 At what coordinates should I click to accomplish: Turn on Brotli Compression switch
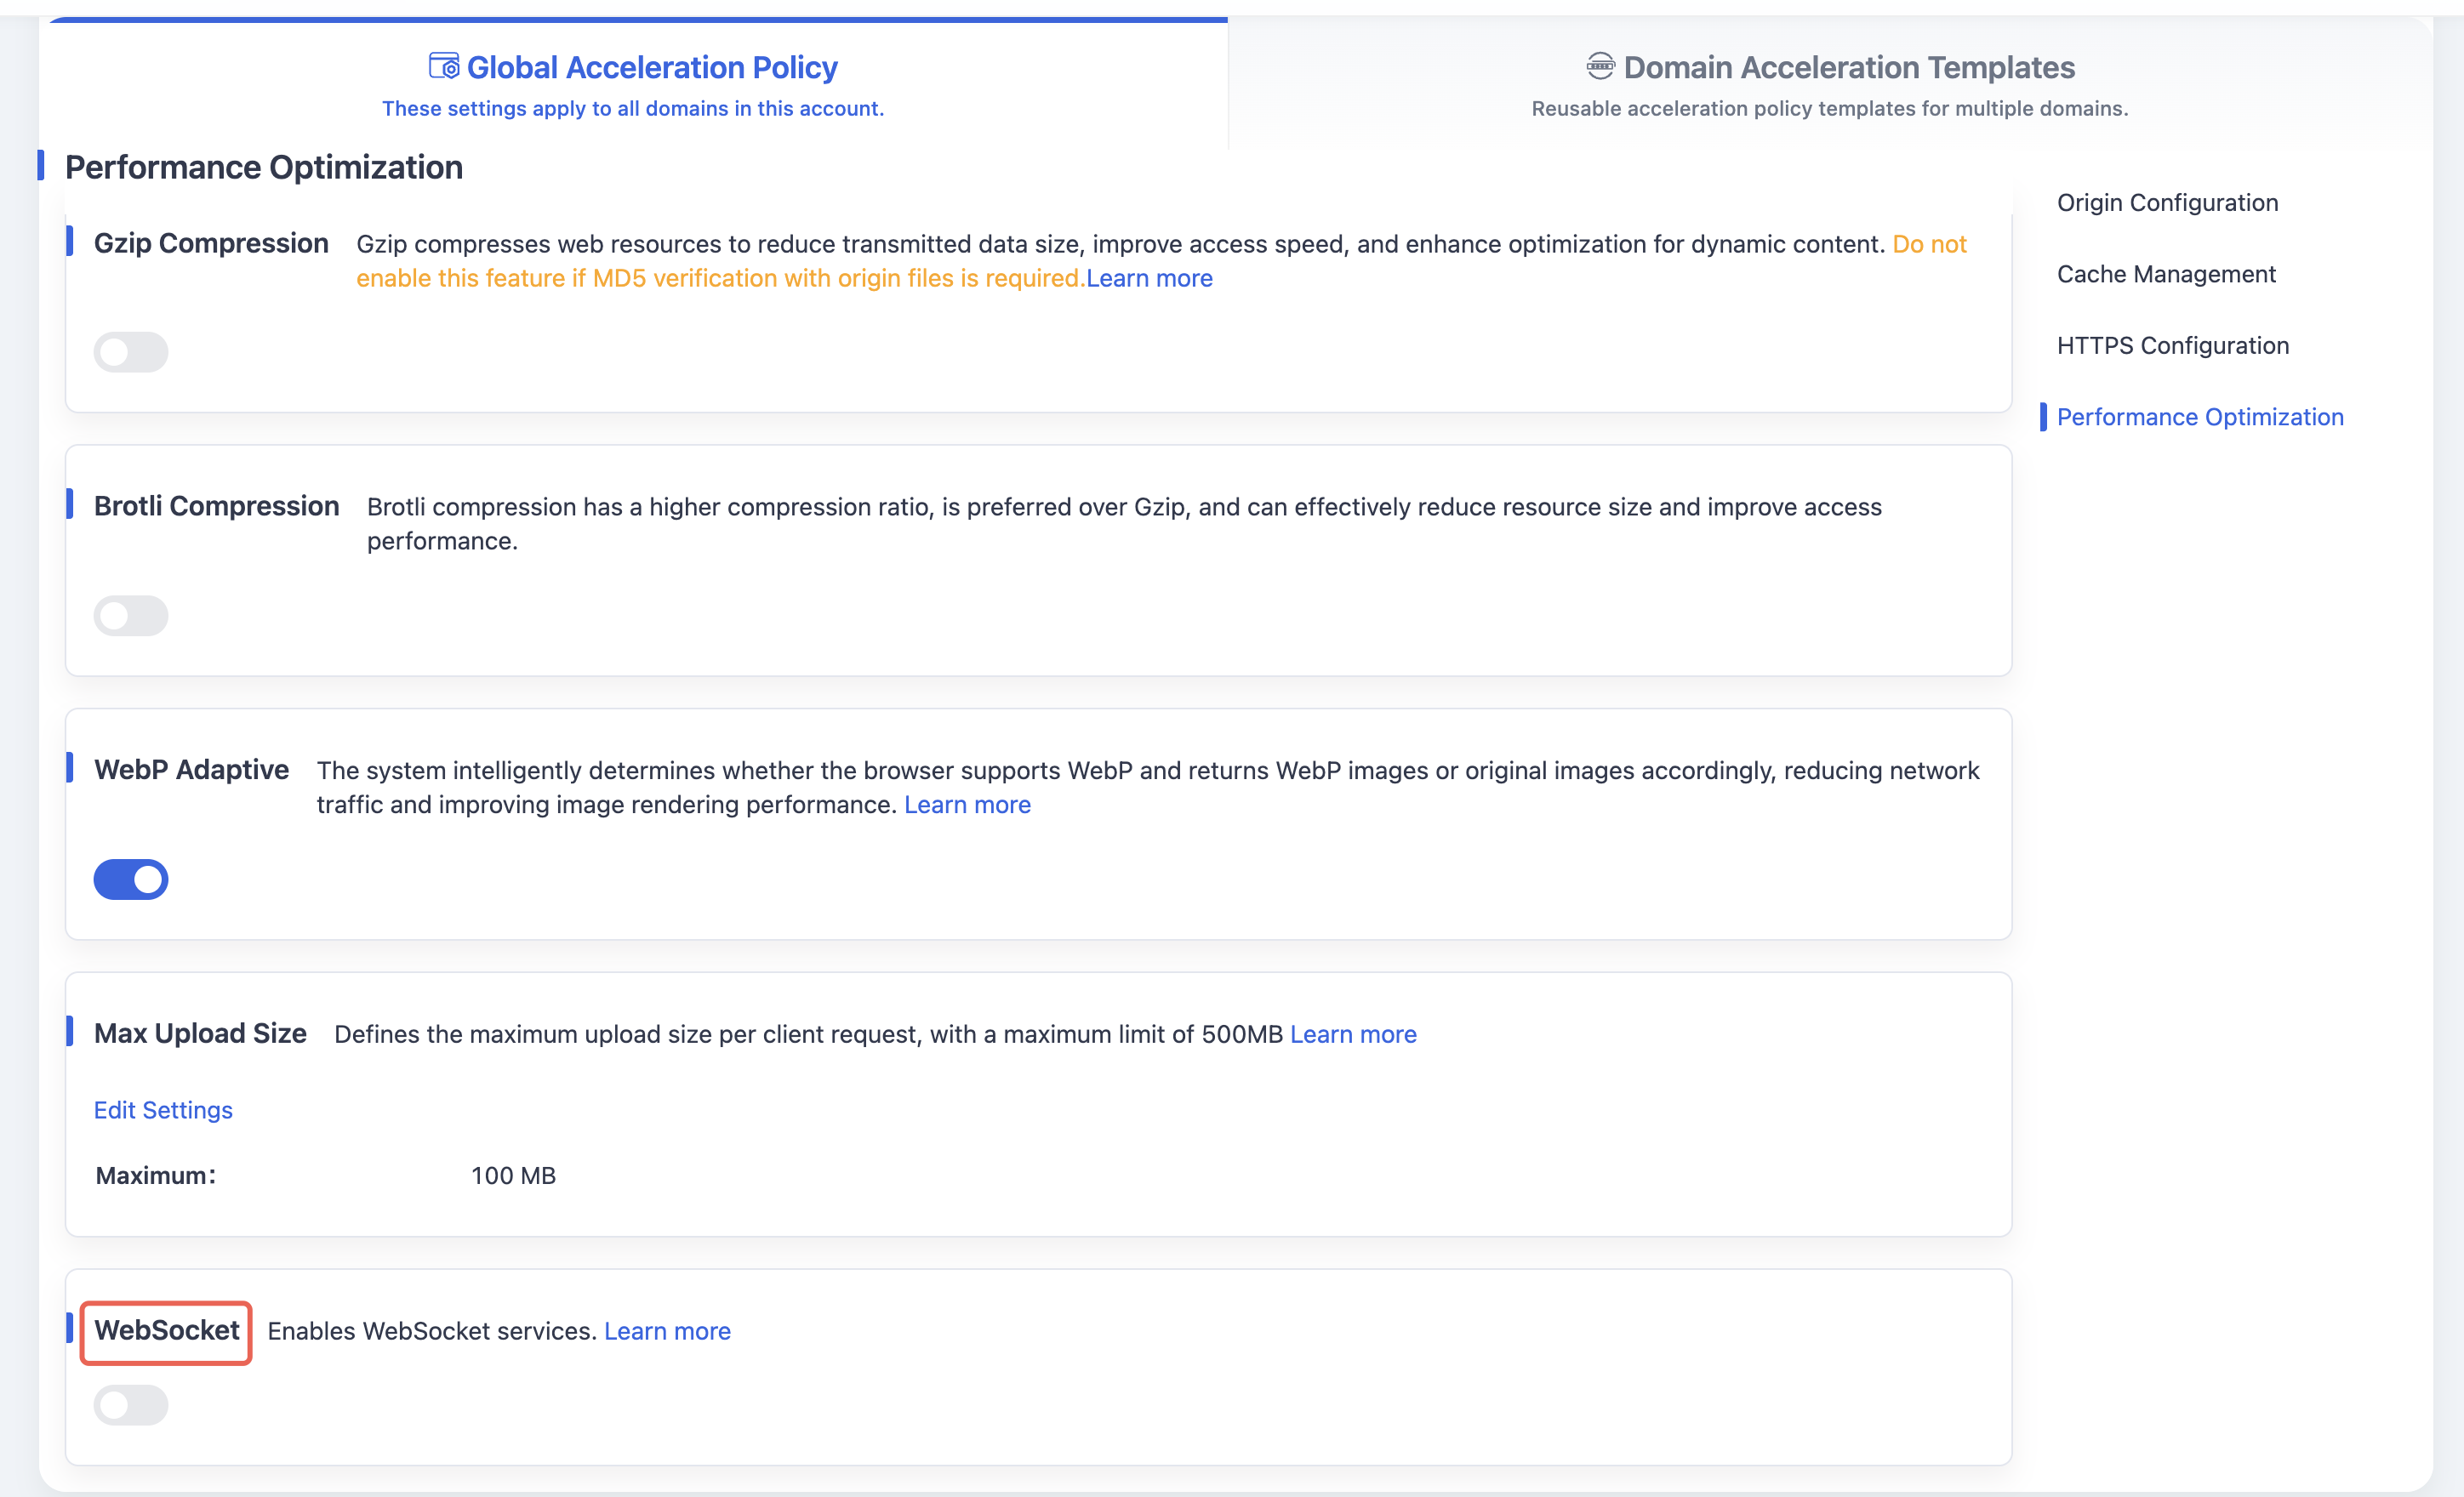coord(131,616)
